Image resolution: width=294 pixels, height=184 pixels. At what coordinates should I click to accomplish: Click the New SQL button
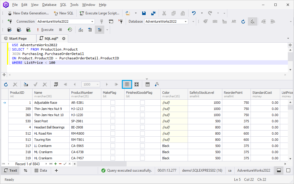(63, 13)
